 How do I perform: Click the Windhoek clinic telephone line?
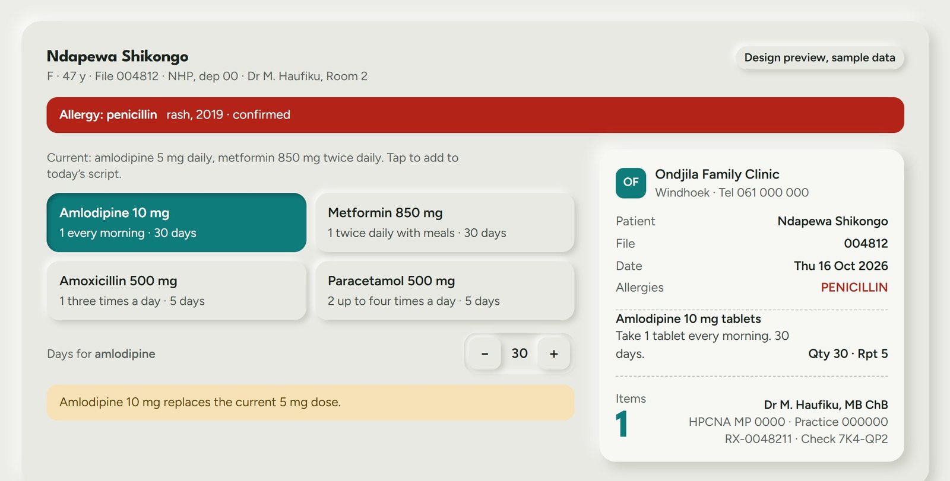coord(731,193)
